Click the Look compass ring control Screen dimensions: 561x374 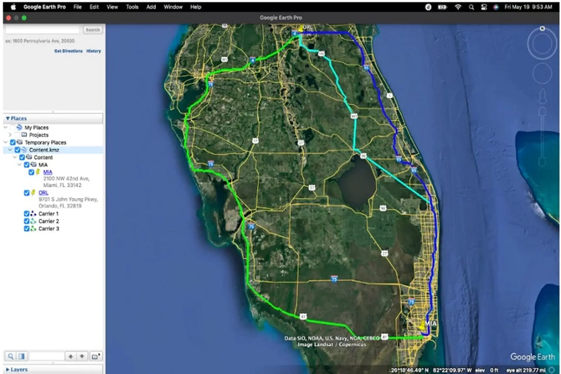click(542, 44)
